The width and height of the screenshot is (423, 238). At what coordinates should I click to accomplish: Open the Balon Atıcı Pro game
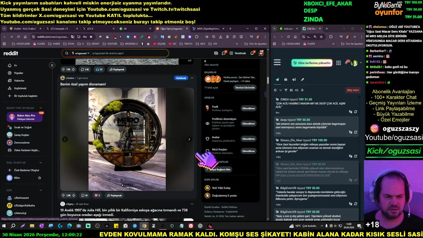pyautogui.click(x=25, y=117)
